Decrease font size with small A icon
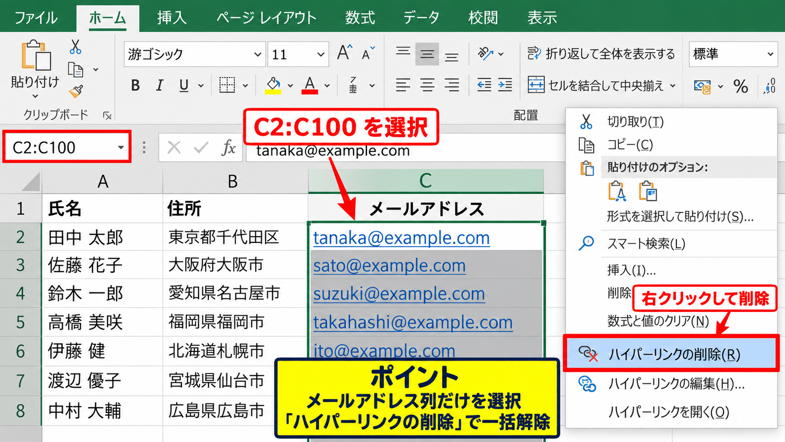The image size is (785, 442). tap(369, 54)
